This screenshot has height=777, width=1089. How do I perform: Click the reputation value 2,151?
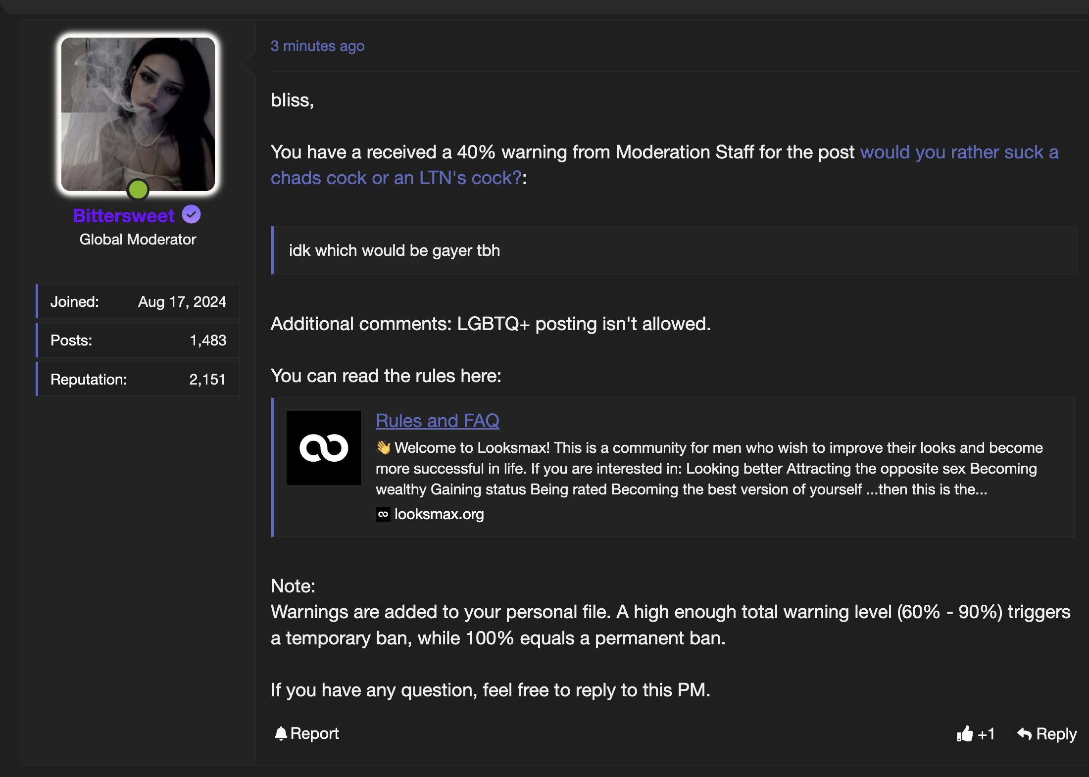207,380
